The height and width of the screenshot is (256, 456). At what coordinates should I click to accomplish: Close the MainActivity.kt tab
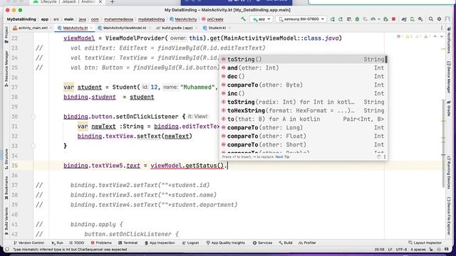coord(90,28)
